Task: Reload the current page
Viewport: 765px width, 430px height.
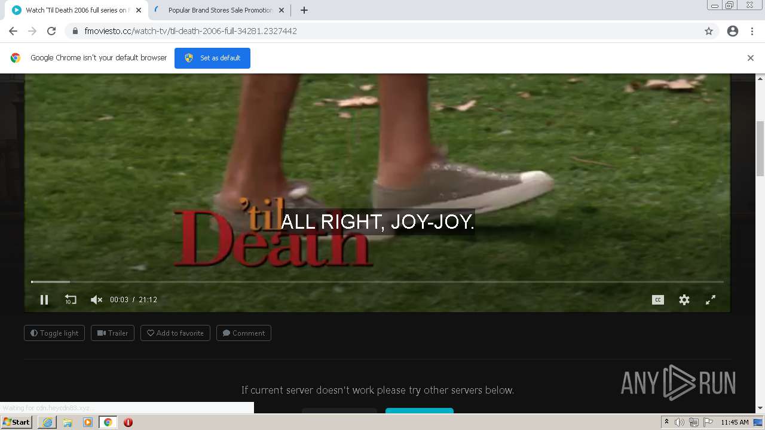Action: [x=51, y=31]
